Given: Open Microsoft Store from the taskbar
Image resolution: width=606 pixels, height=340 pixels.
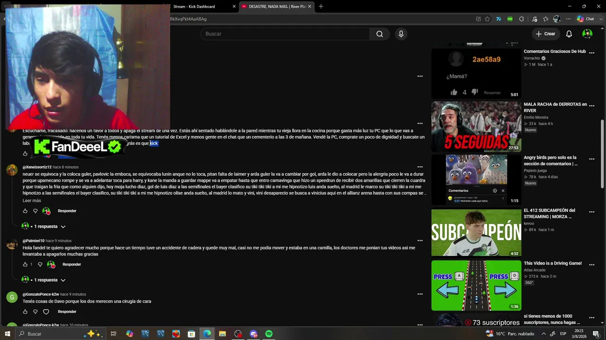Looking at the screenshot, I should (191, 334).
